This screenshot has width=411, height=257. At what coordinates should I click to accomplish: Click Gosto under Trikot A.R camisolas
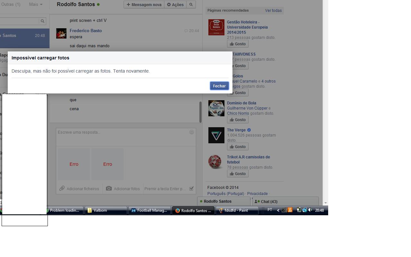click(x=238, y=174)
